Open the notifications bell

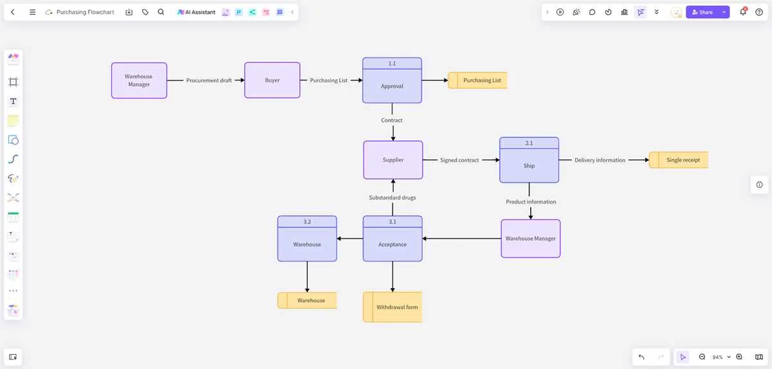[x=743, y=12]
